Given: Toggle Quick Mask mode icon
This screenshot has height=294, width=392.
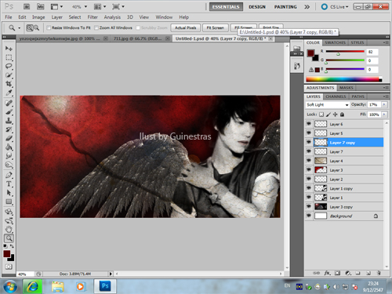Looking at the screenshot, I should [x=9, y=267].
